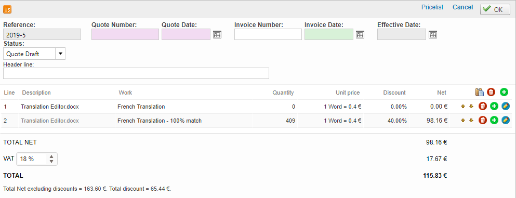Delete all lines with header trash icon

(491, 92)
